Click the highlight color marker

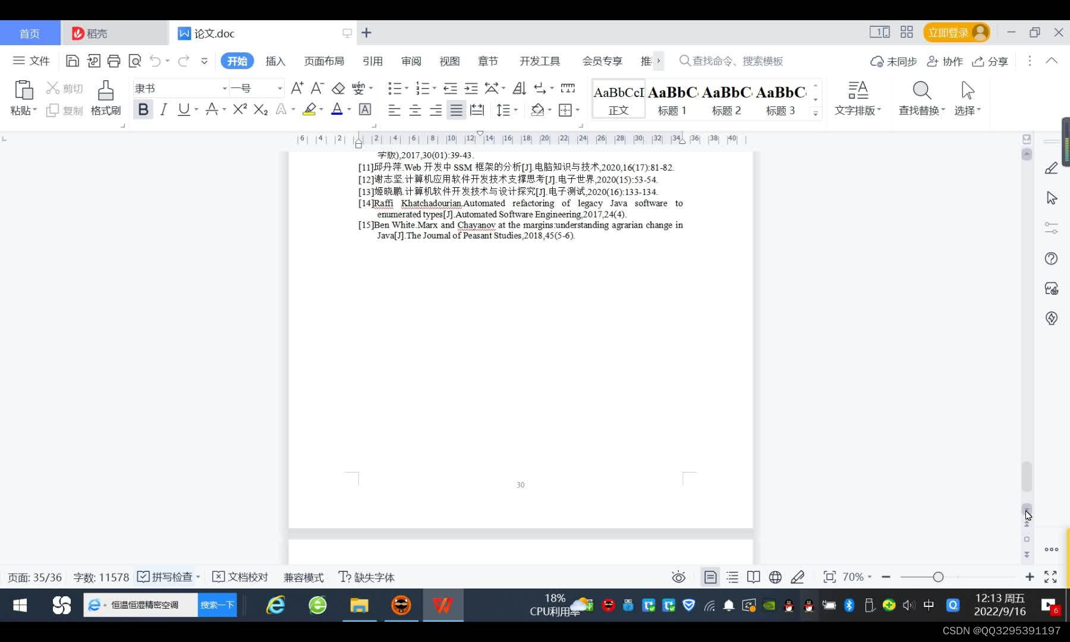tap(309, 109)
